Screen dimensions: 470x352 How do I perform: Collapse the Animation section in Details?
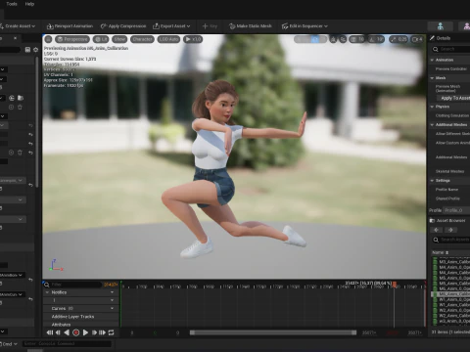pyautogui.click(x=432, y=60)
